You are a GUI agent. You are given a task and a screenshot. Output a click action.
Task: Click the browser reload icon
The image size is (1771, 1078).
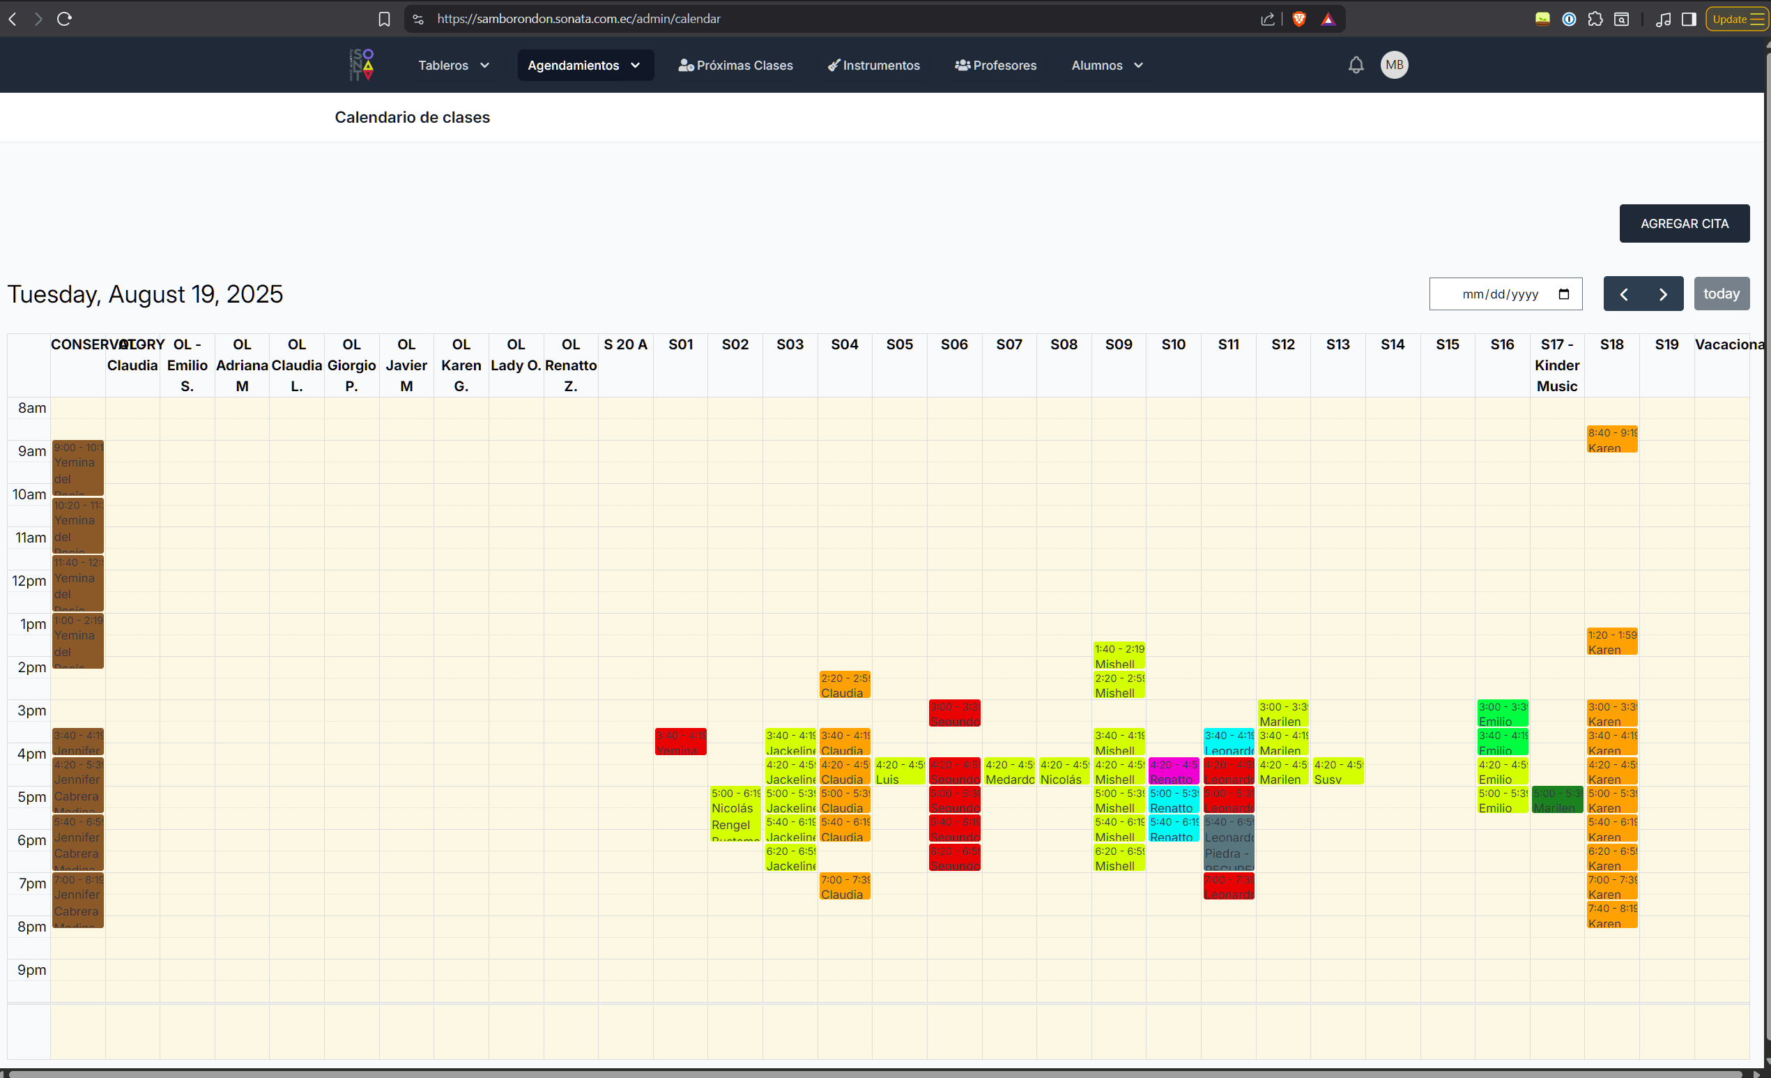tap(65, 19)
